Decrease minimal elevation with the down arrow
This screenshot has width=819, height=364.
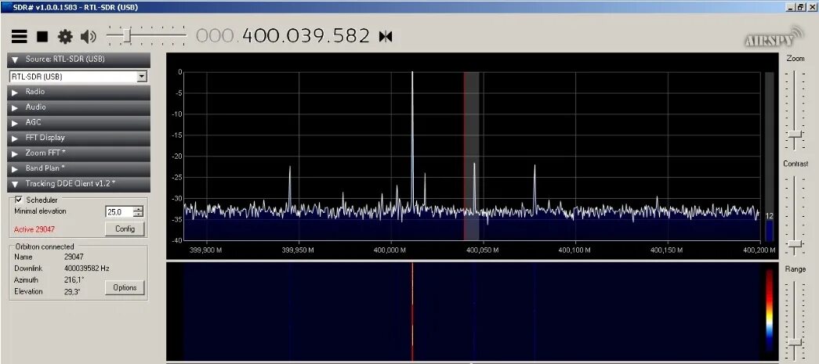click(x=139, y=214)
